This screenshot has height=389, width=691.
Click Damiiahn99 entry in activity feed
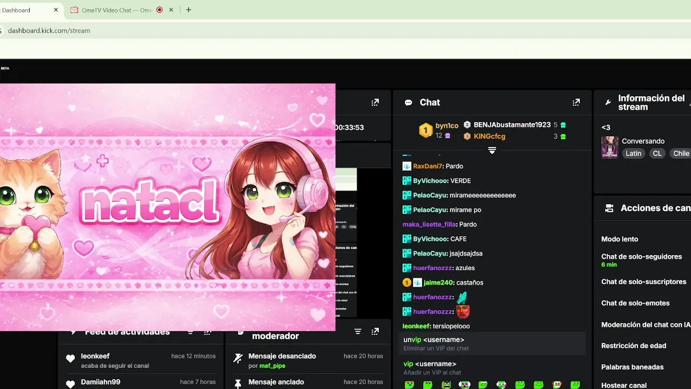pos(140,382)
